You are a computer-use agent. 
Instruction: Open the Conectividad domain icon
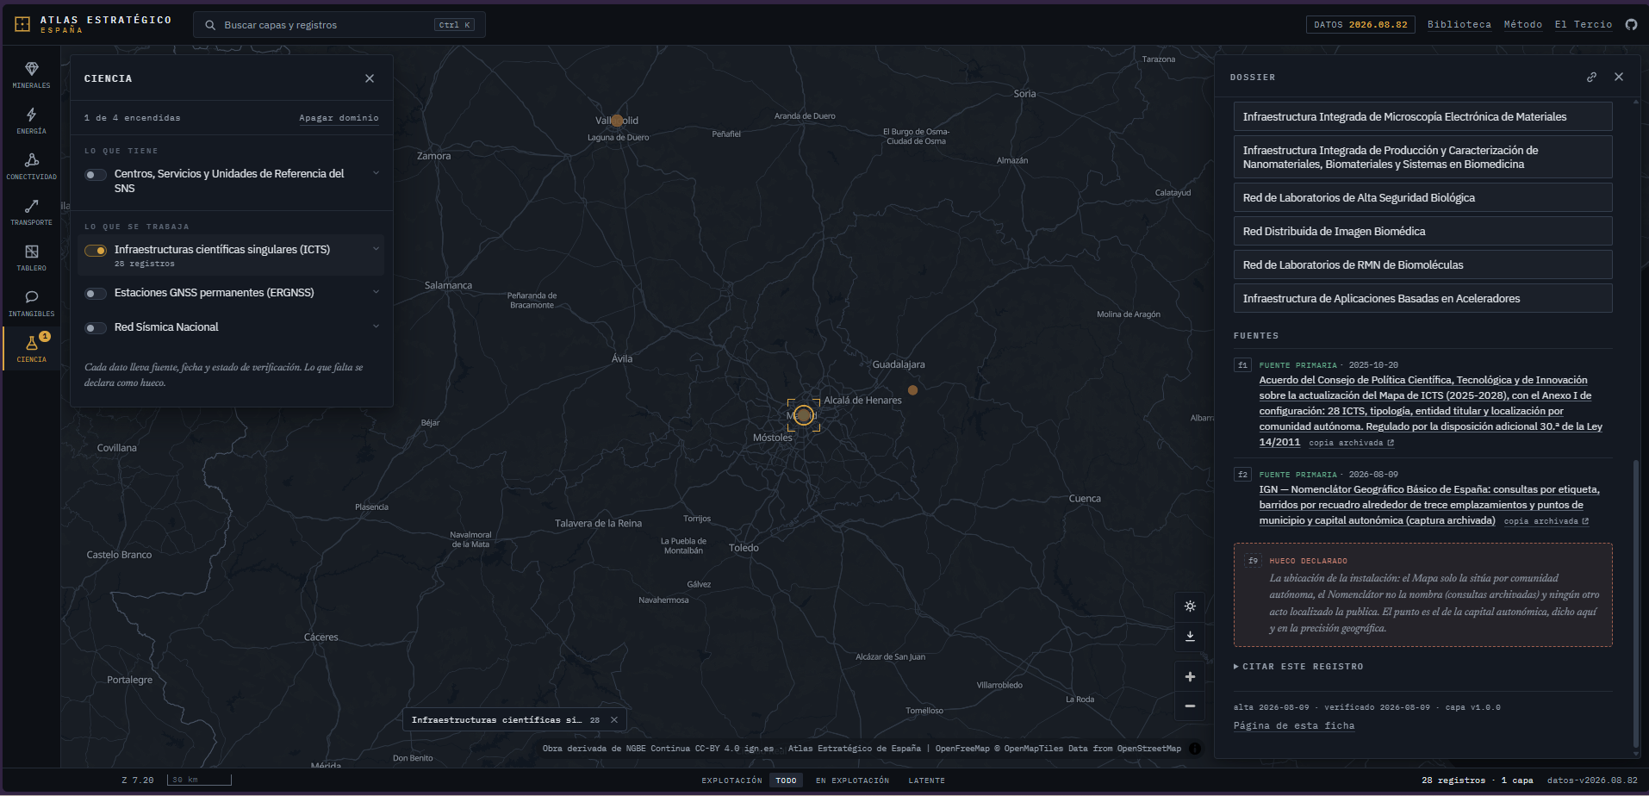tap(31, 166)
